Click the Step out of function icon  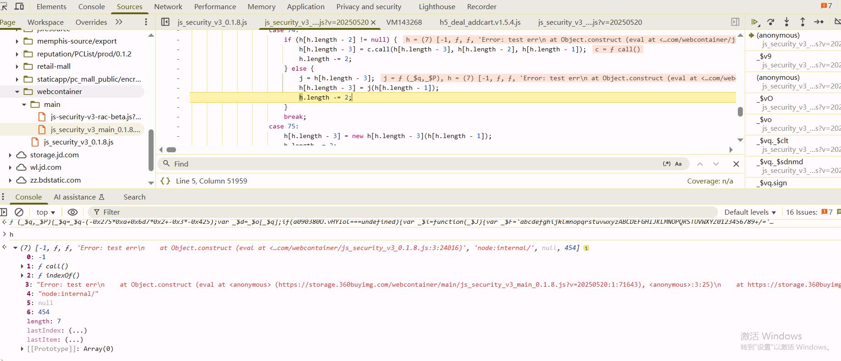(802, 22)
